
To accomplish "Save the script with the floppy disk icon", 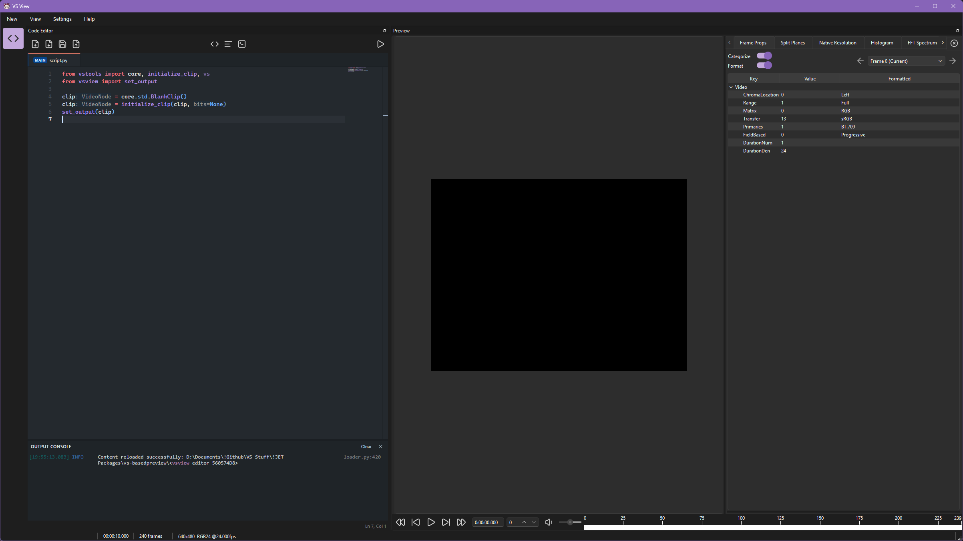I will (62, 44).
